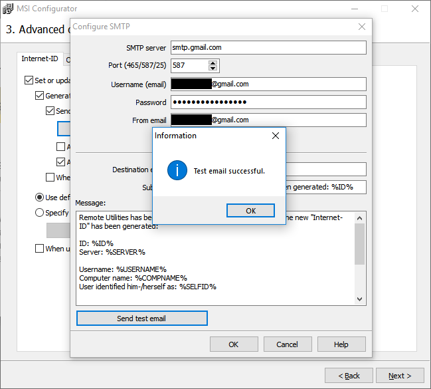Viewport: 431px width, 389px height.
Task: Increase port number with up spinner arrow
Action: pyautogui.click(x=213, y=63)
